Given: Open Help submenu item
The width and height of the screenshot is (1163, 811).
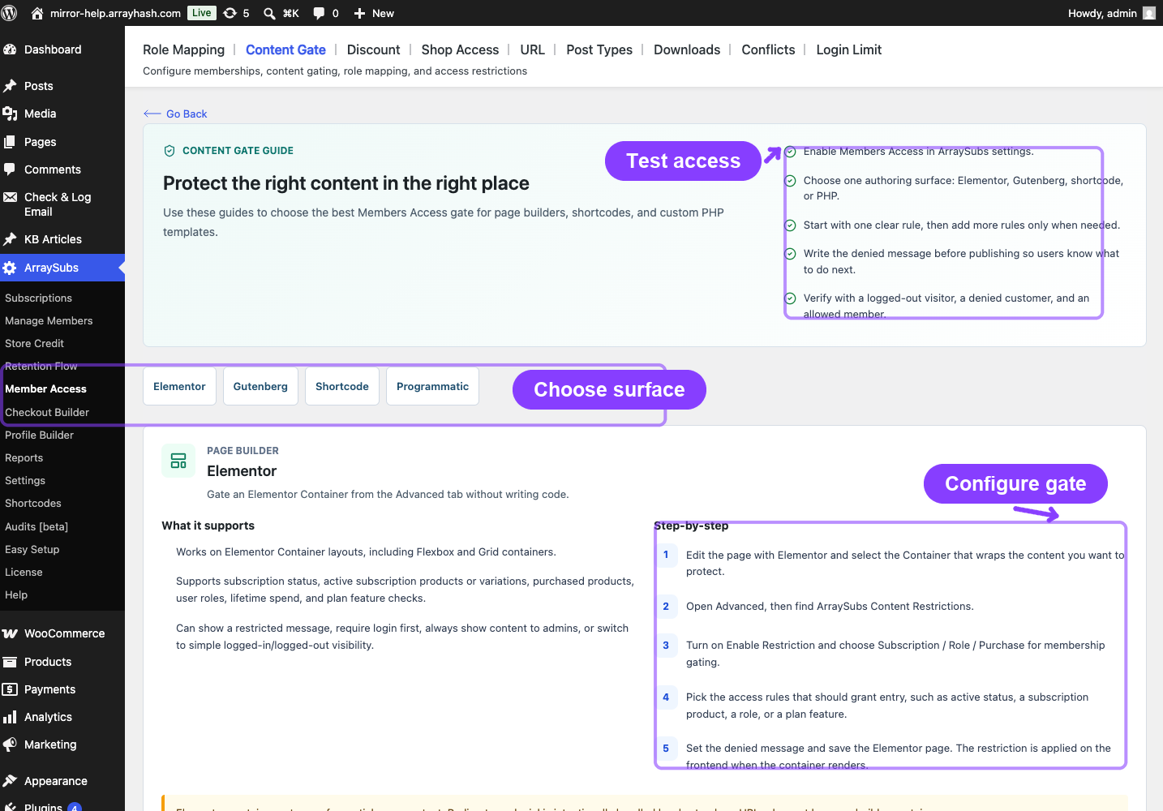Looking at the screenshot, I should [x=16, y=595].
